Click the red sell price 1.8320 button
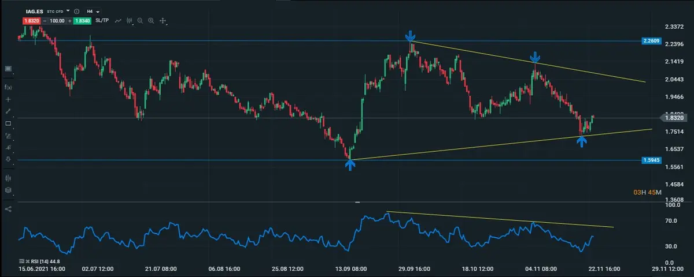694x277 pixels. tap(31, 21)
